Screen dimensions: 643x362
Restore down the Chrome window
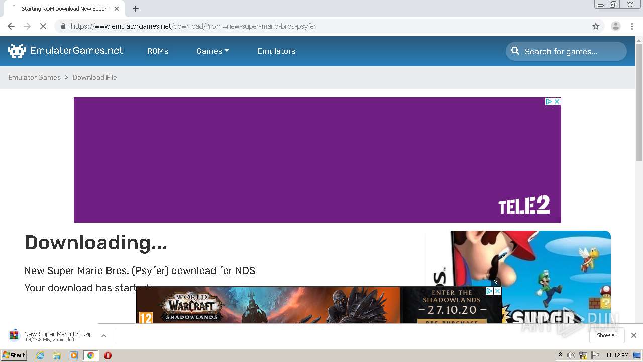pos(613,5)
